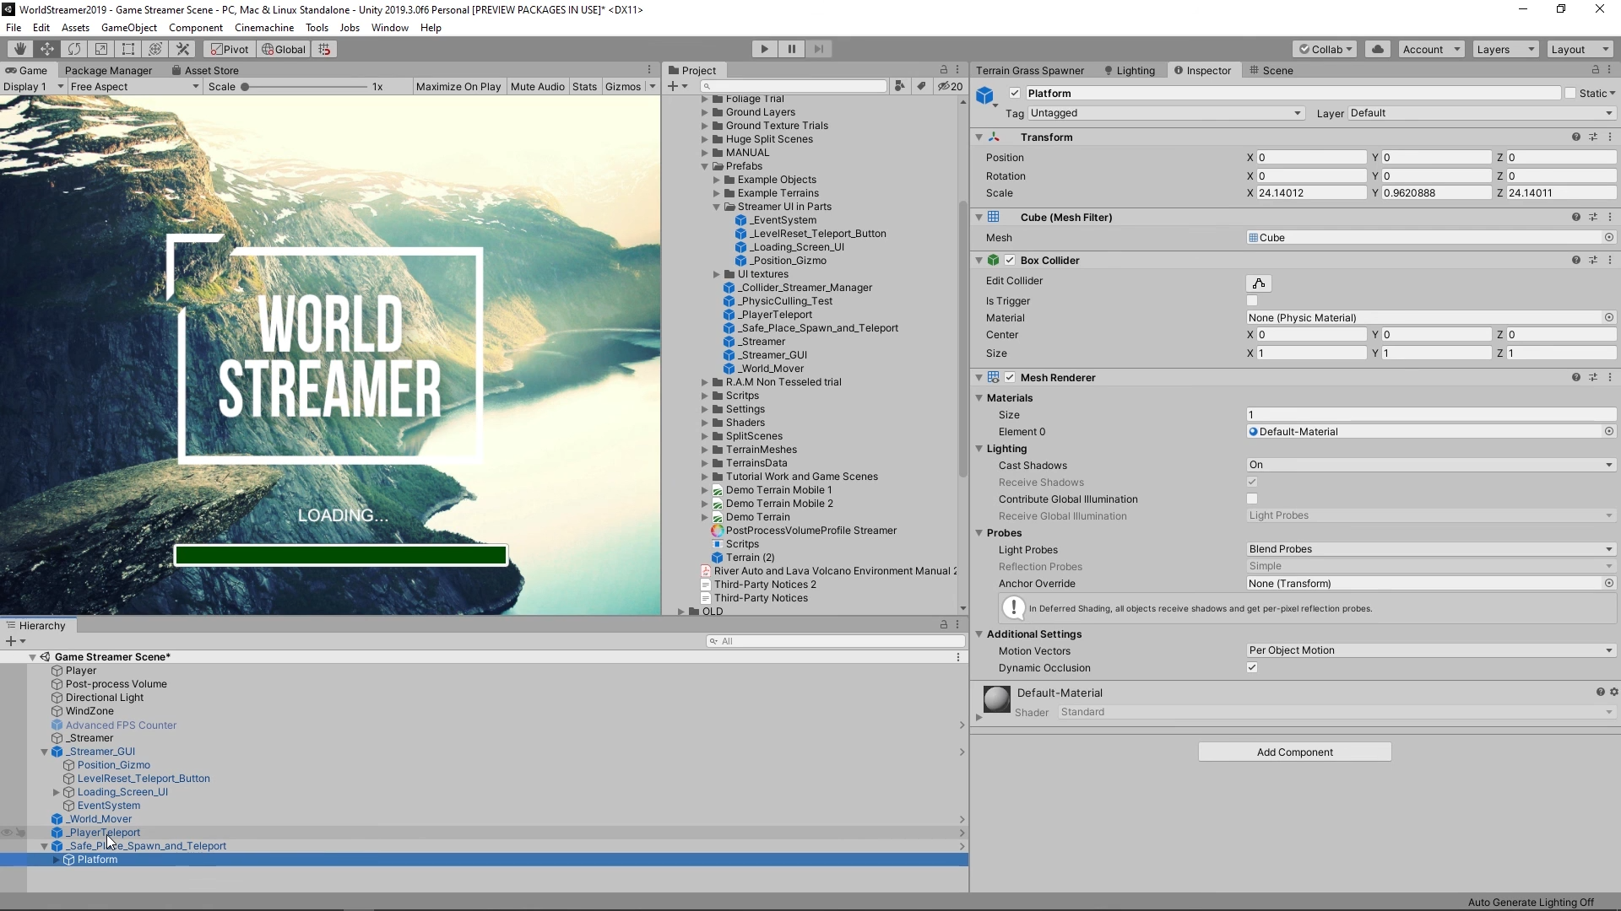Click Maximize On Play button

pos(458,87)
